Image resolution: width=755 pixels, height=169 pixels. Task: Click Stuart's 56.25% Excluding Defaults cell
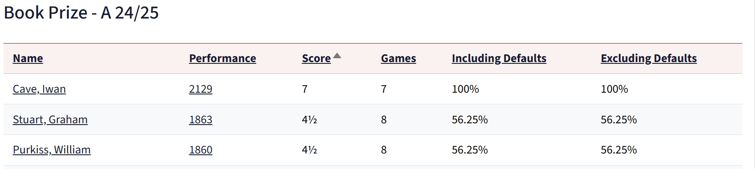(x=619, y=119)
